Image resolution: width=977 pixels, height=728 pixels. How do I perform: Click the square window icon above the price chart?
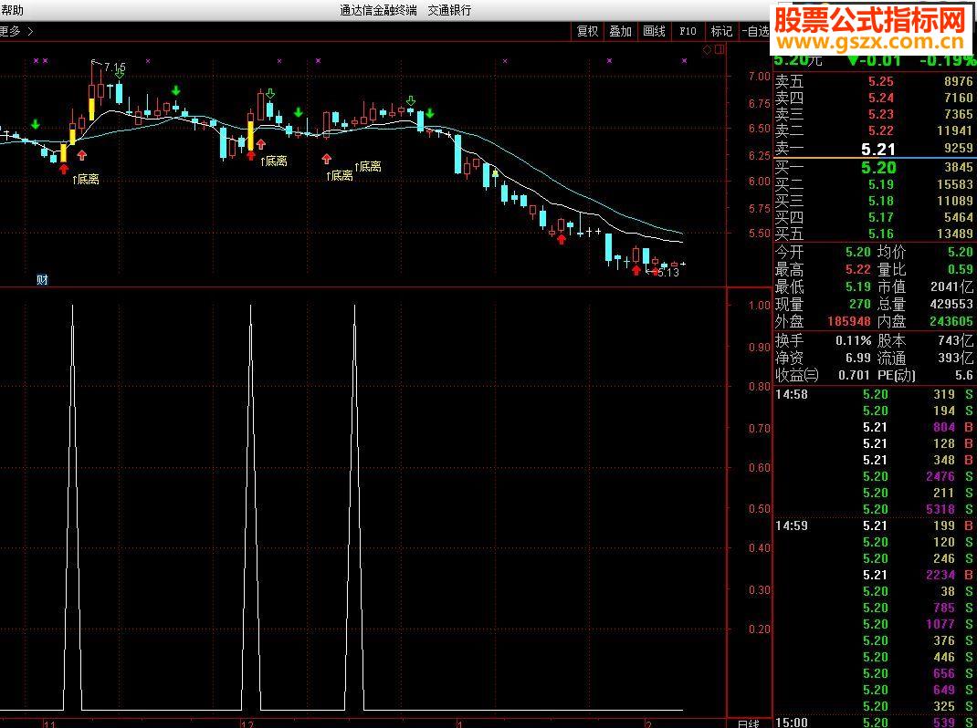(x=720, y=50)
